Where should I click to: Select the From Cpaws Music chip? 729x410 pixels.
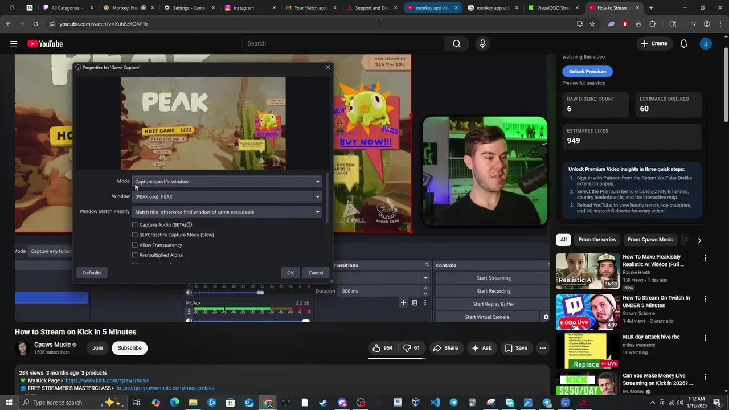pyautogui.click(x=650, y=240)
